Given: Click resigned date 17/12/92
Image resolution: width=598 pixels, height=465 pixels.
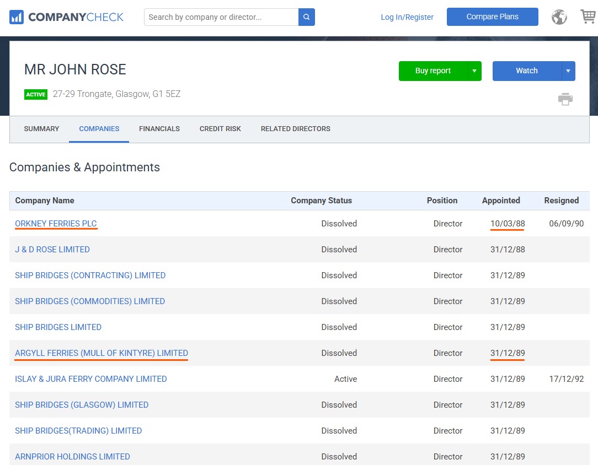Looking at the screenshot, I should click(x=567, y=379).
